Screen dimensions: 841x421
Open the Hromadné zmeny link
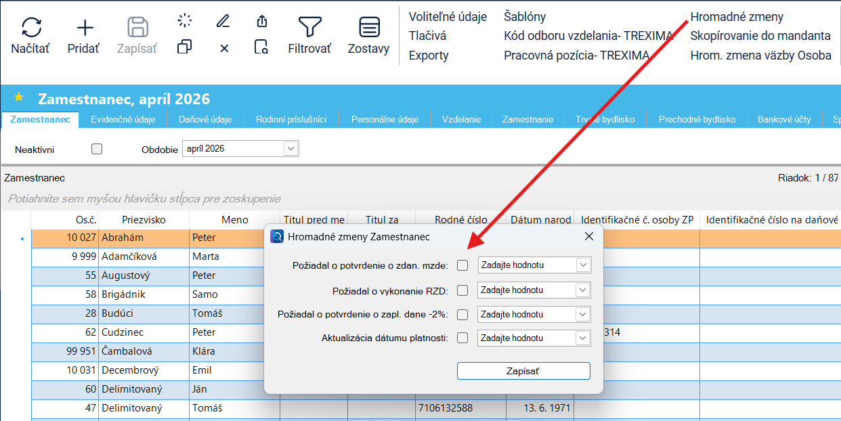737,17
